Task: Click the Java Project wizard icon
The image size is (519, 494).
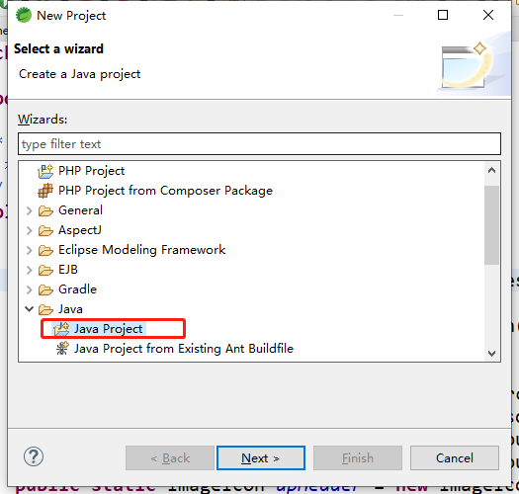Action: click(61, 329)
